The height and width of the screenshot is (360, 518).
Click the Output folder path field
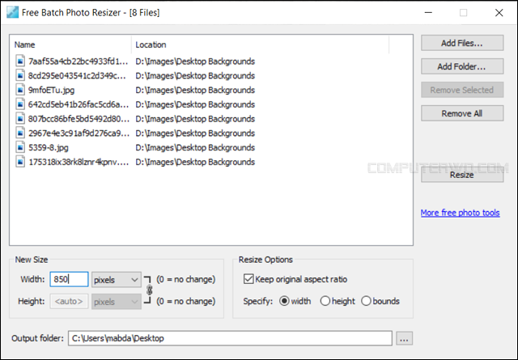coord(230,338)
